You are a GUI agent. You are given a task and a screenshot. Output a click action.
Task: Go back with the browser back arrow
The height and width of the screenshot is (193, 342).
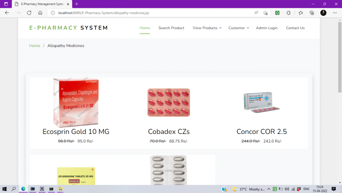click(x=7, y=13)
